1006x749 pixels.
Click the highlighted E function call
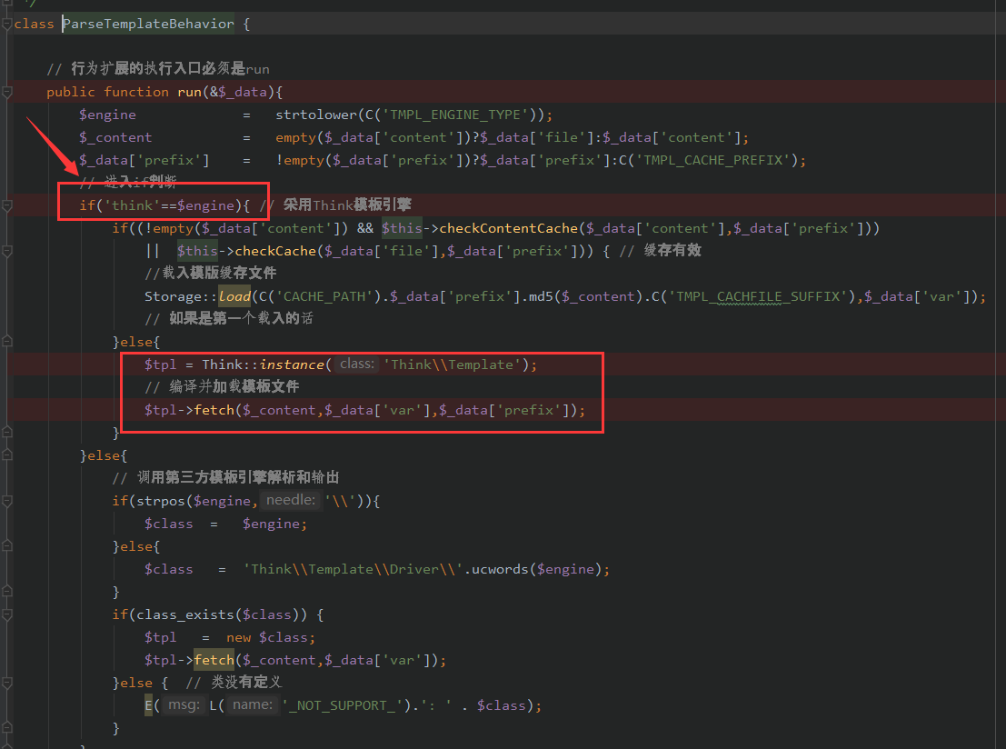(x=149, y=705)
